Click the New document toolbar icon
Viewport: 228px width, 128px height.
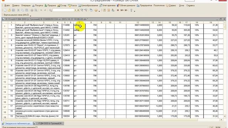tap(5, 10)
